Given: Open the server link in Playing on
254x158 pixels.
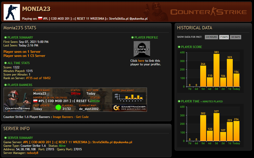Looking at the screenshot, I should 96,19.
